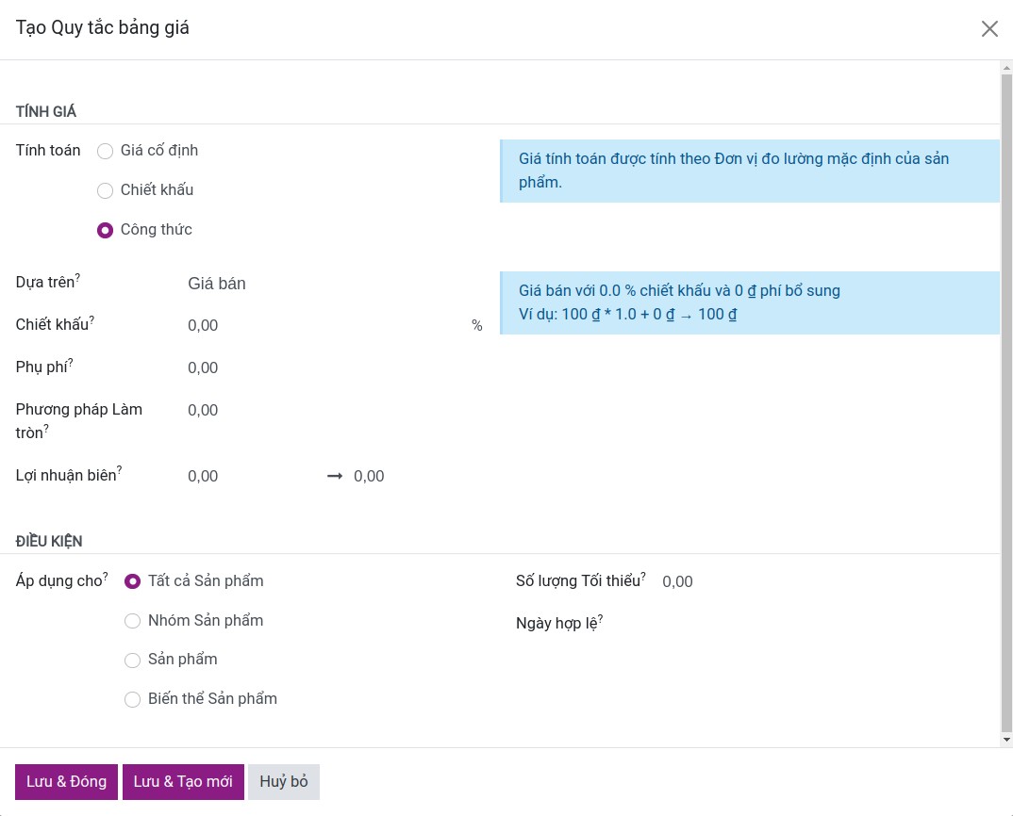This screenshot has height=816, width=1013.
Task: Click the "Huỷ bỏ" button
Action: point(284,782)
